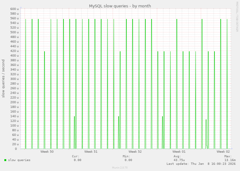
Task: Click the '260 u' y-axis label
Action: pos(15,88)
